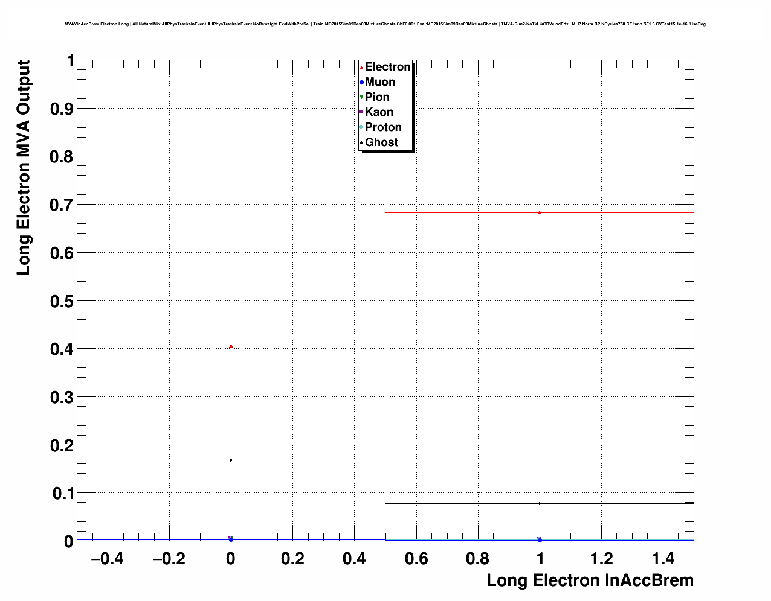The height and width of the screenshot is (601, 771).
Task: Click the green triangle marker beside Pion in legend
Action: [361, 97]
